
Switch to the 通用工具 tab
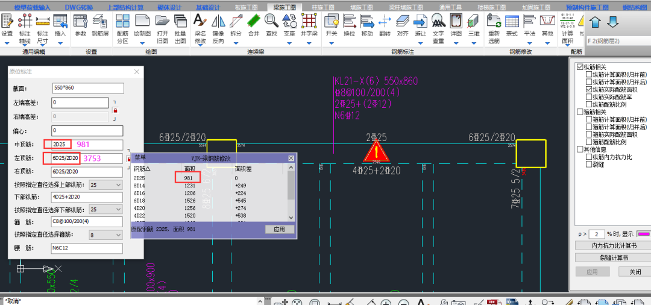click(450, 7)
